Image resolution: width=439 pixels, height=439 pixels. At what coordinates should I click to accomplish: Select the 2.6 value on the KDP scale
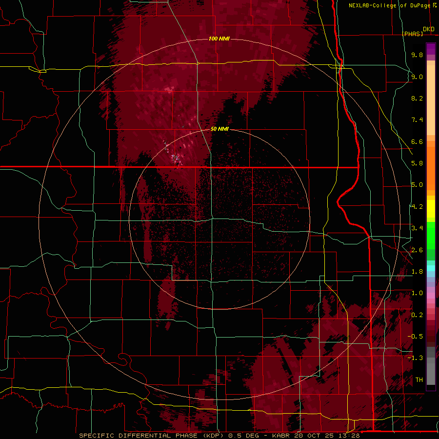[x=417, y=250]
